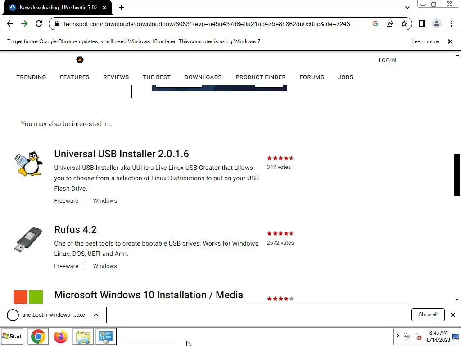
Task: Open Chrome three-dot menu
Action: point(451,23)
